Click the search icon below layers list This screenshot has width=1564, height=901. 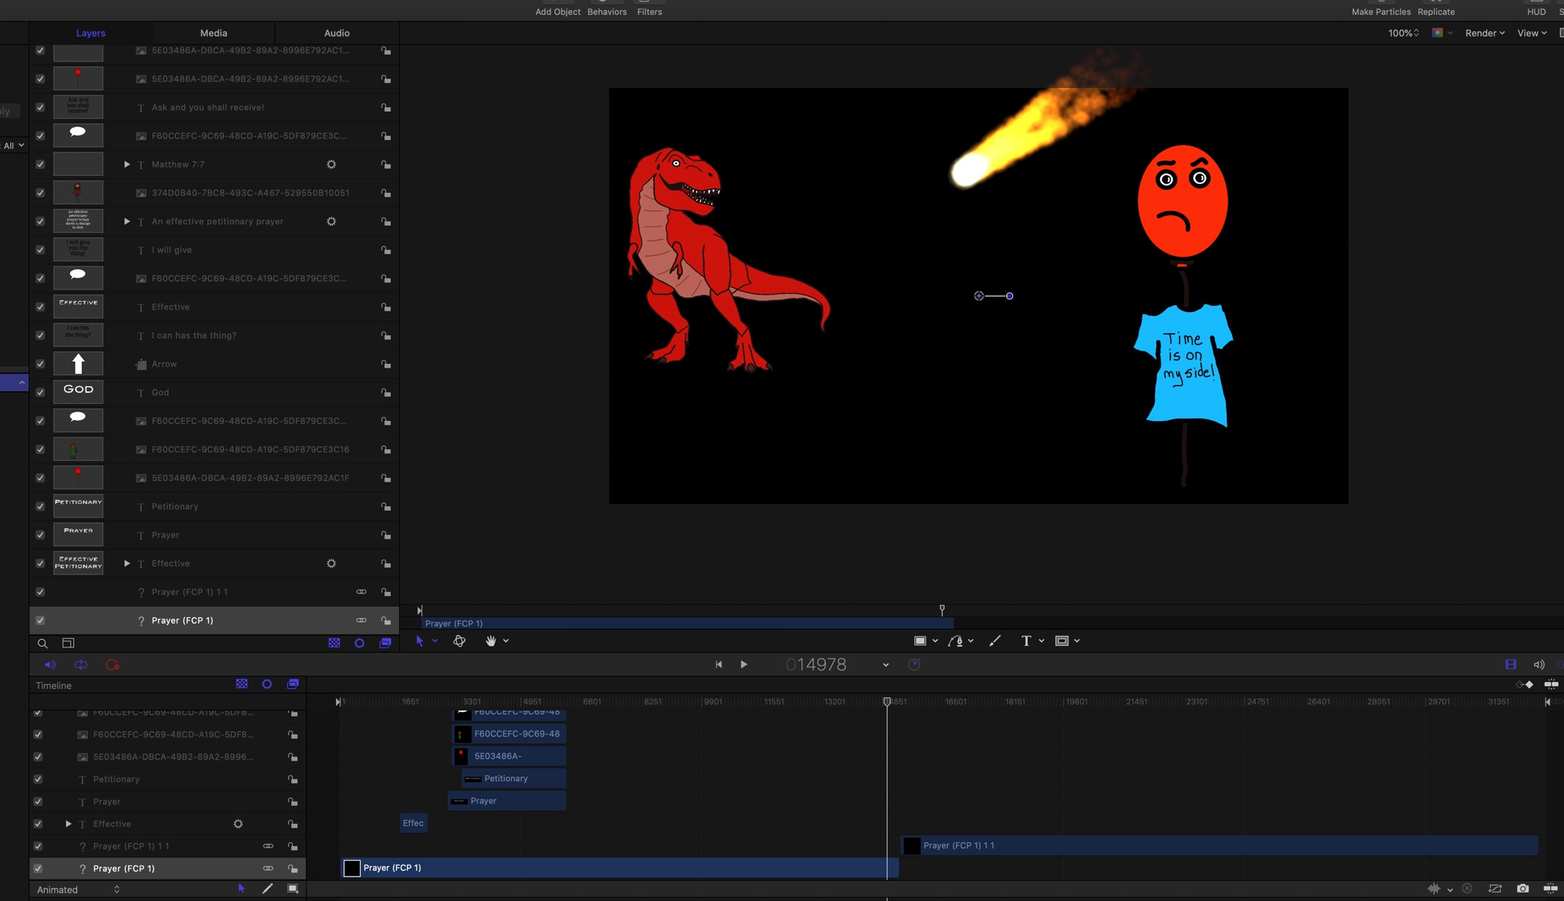[x=42, y=643]
